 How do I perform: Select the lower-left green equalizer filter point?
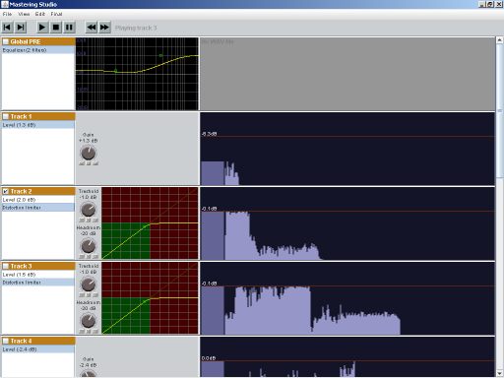[x=116, y=71]
